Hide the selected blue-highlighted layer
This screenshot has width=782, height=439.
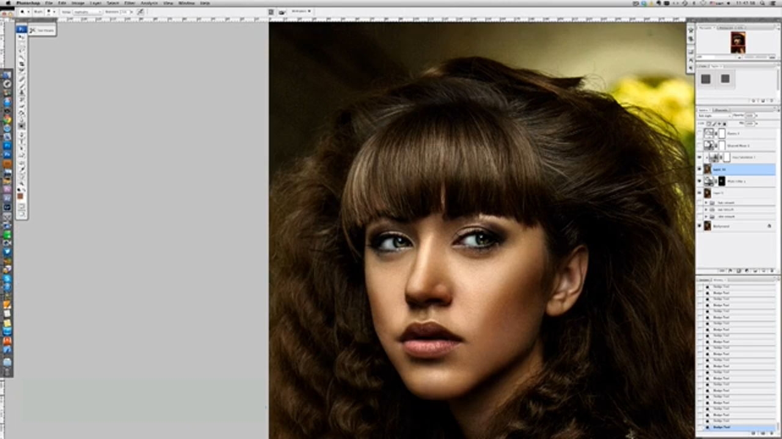pyautogui.click(x=700, y=169)
